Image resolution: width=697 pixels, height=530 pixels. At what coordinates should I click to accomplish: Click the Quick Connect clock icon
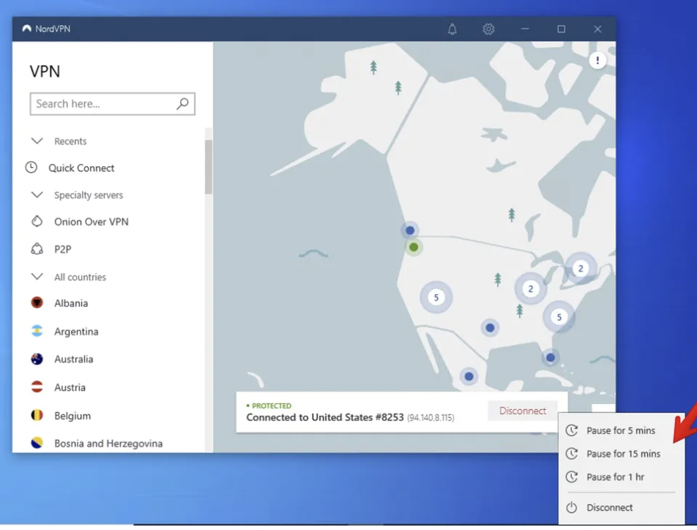(31, 168)
